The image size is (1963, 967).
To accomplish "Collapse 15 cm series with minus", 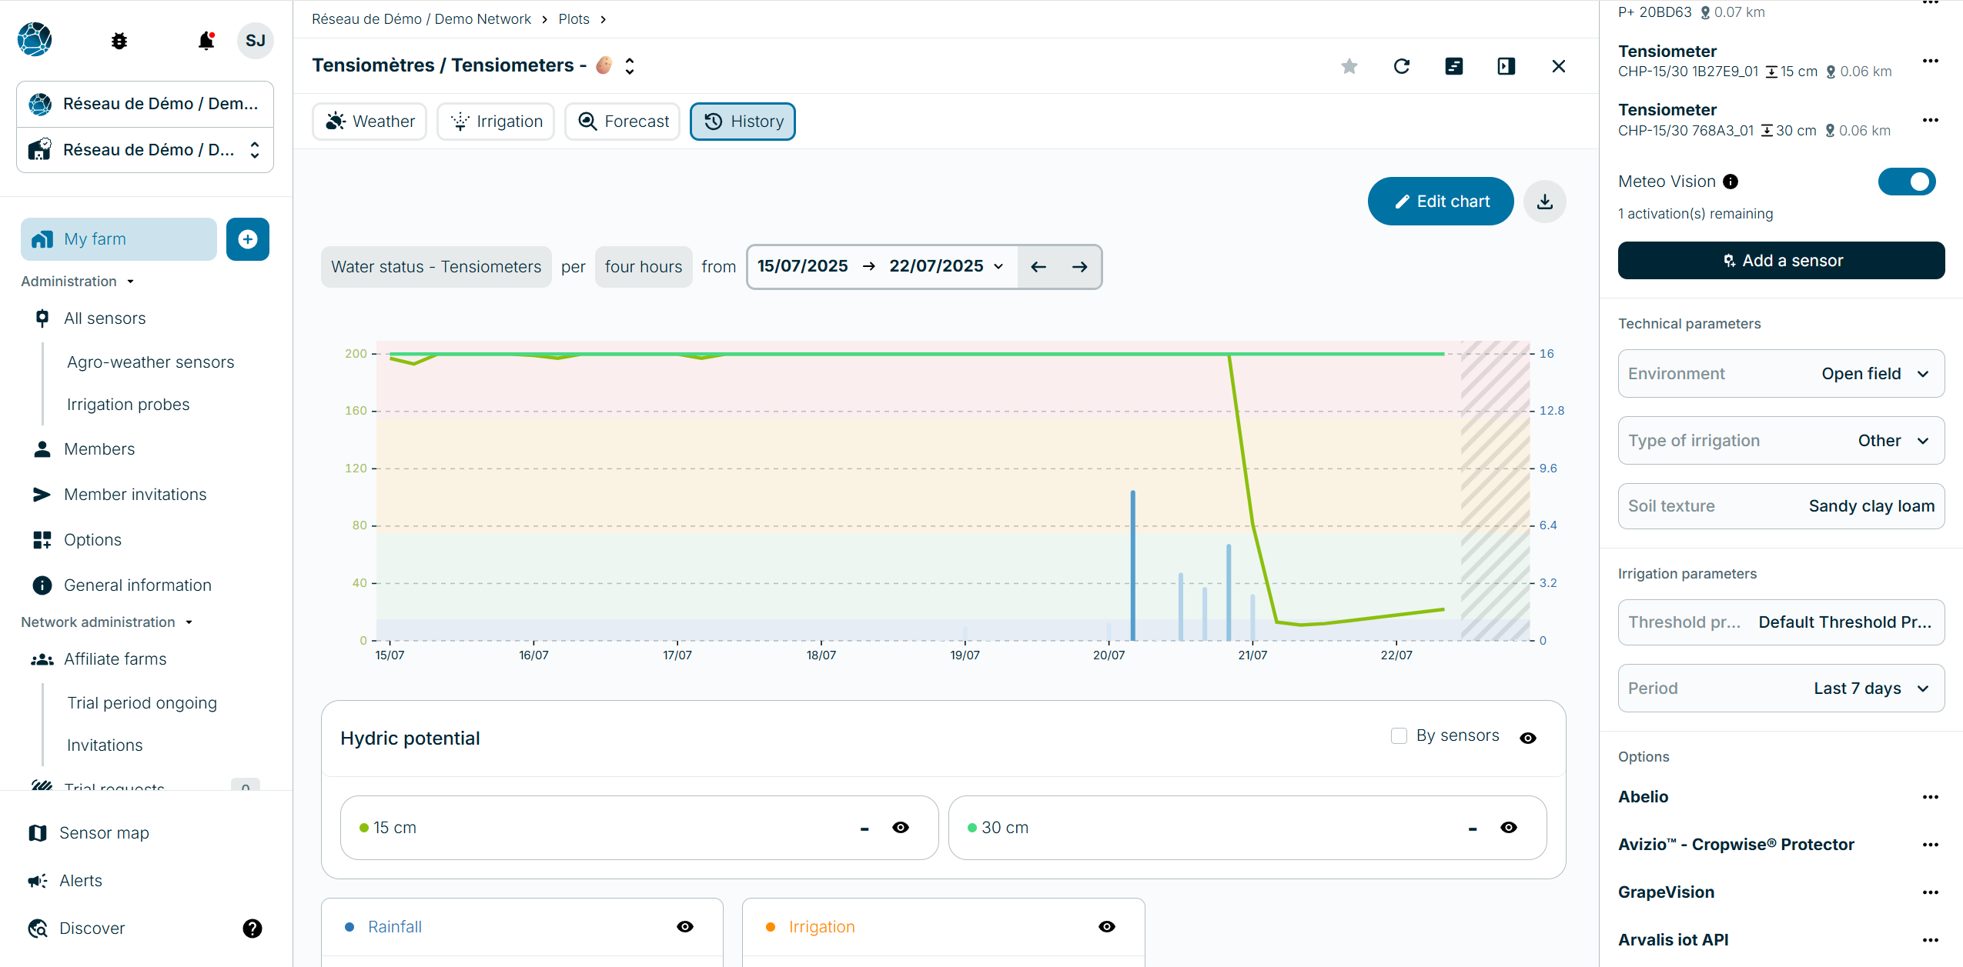I will tap(864, 829).
